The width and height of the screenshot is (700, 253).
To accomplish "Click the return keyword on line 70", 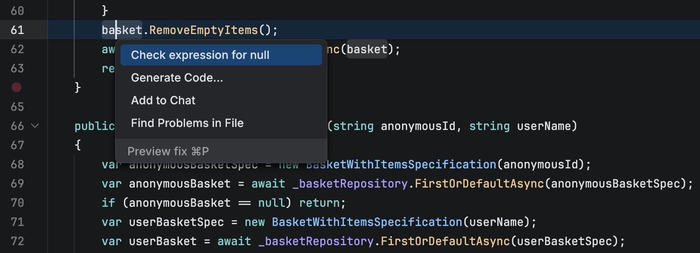I will [319, 203].
